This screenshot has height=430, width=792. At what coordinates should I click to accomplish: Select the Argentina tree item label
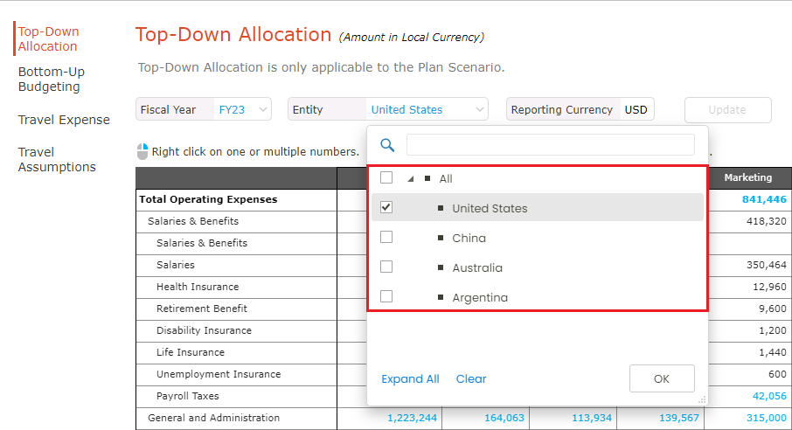480,298
